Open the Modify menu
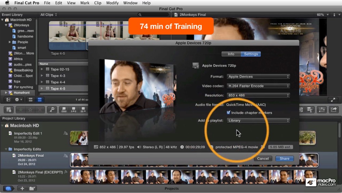The width and height of the screenshot is (342, 193). [x=112, y=3]
